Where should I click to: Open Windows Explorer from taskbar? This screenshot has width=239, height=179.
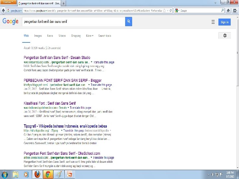coord(16,174)
